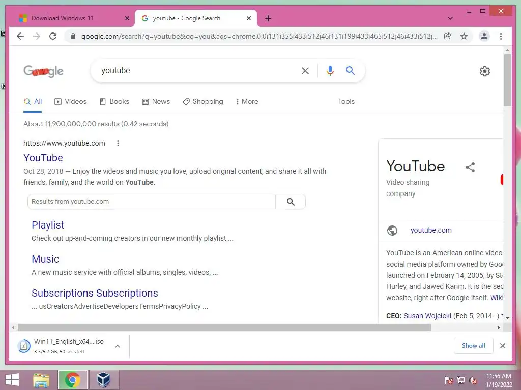Open the Chrome profile avatar
This screenshot has height=390, width=521.
484,36
